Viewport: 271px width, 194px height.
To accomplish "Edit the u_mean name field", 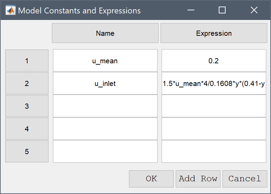I will coord(105,61).
